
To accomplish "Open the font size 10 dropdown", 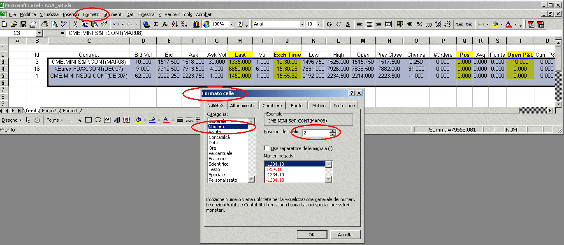I will click(x=318, y=24).
